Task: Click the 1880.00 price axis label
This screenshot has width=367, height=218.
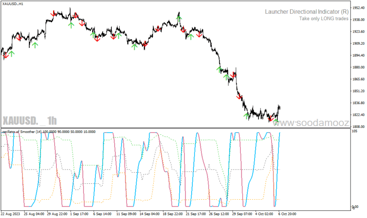Action: (359, 67)
